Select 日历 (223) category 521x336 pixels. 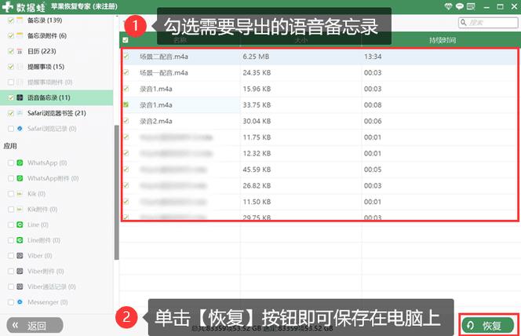pos(42,51)
